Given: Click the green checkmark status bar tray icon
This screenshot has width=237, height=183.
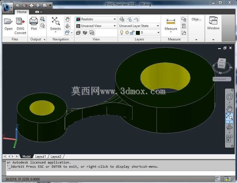Looking at the screenshot, I should (x=227, y=179).
